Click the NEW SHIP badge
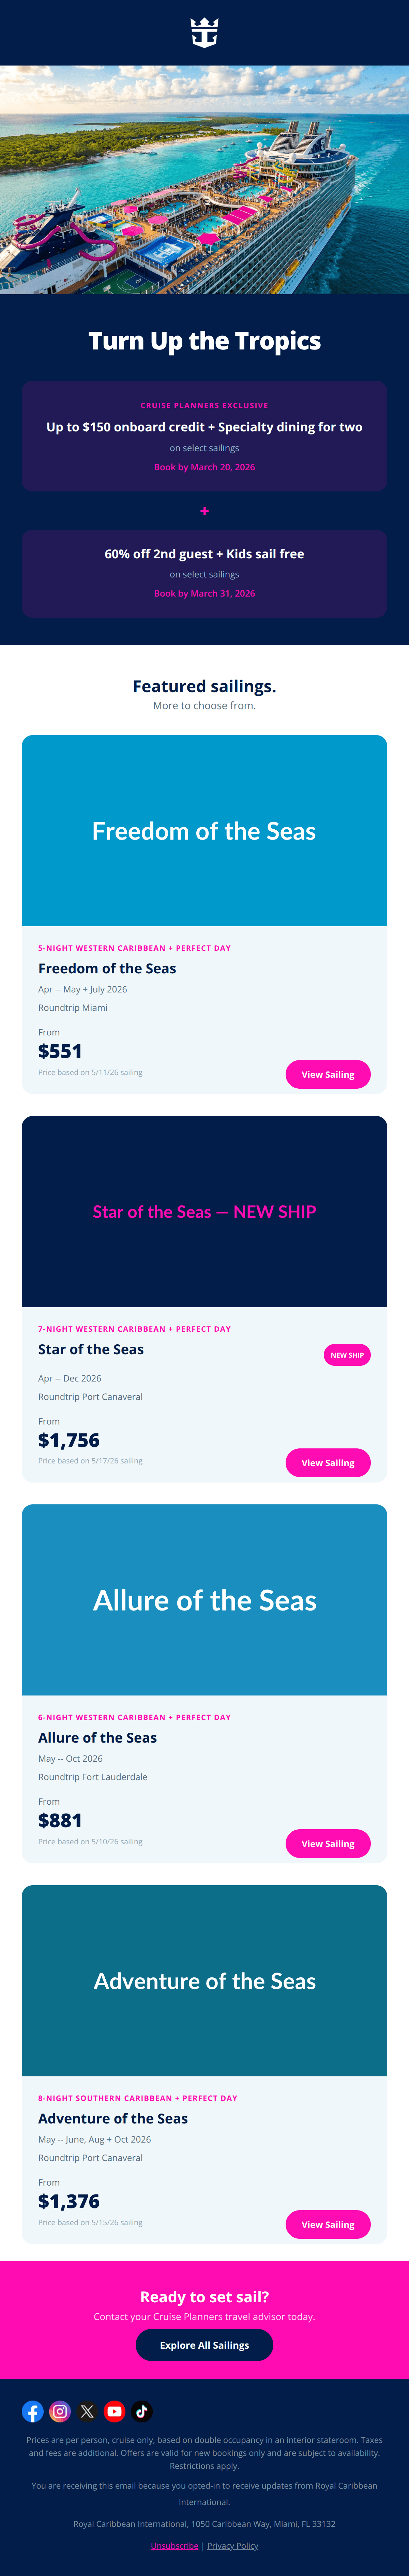This screenshot has height=2576, width=409. [x=347, y=1355]
